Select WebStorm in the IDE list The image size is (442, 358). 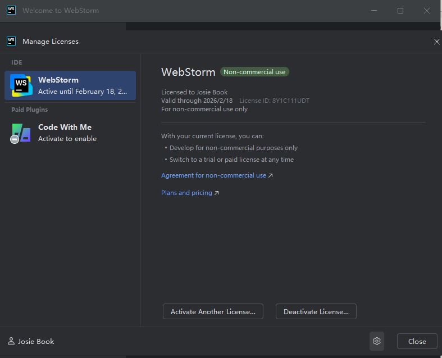pos(70,85)
